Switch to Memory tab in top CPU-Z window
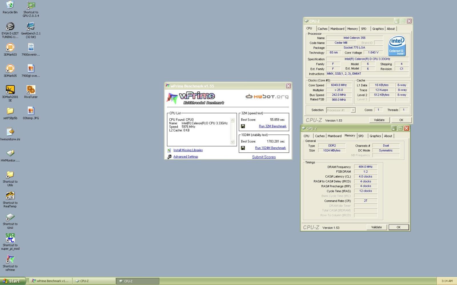The height and width of the screenshot is (285, 457). [352, 29]
